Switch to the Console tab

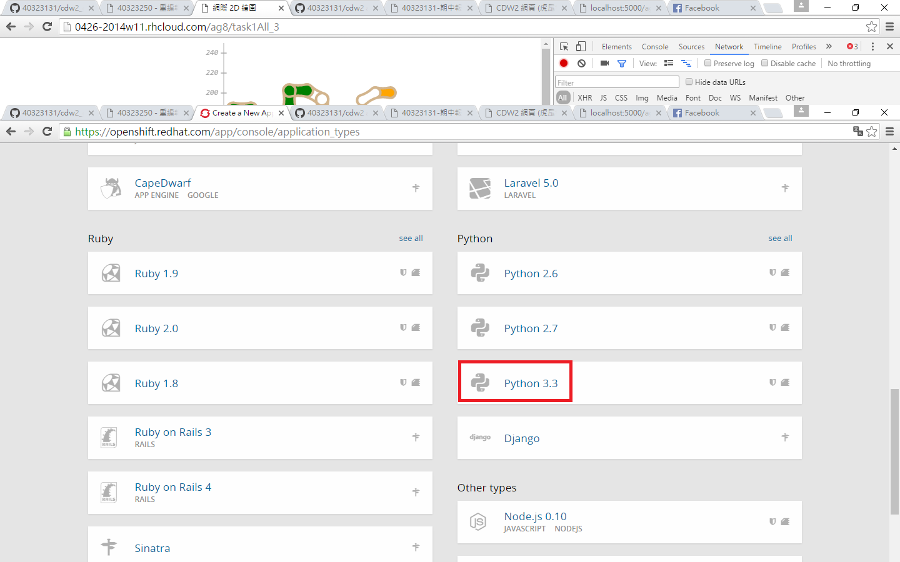[655, 47]
